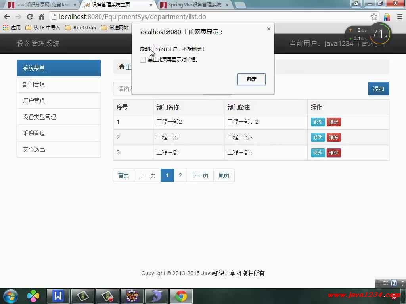
Task: Close the 设备管理系统主页 tab
Action: pyautogui.click(x=151, y=5)
